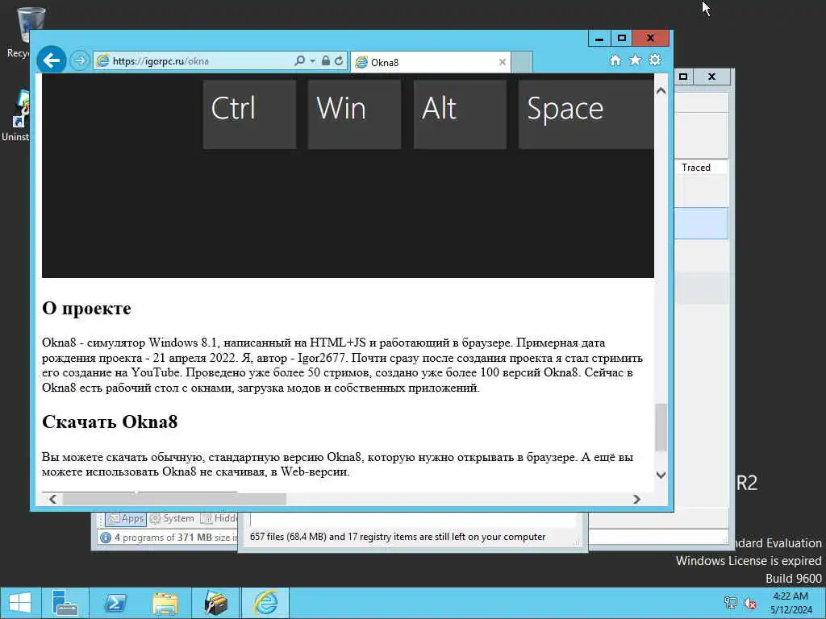Click the horizontal scrollbar thumb
Viewport: 826px width, 619px height.
click(174, 499)
